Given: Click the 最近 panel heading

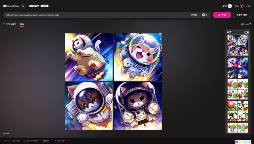Looking at the screenshot, I should click(x=229, y=32).
